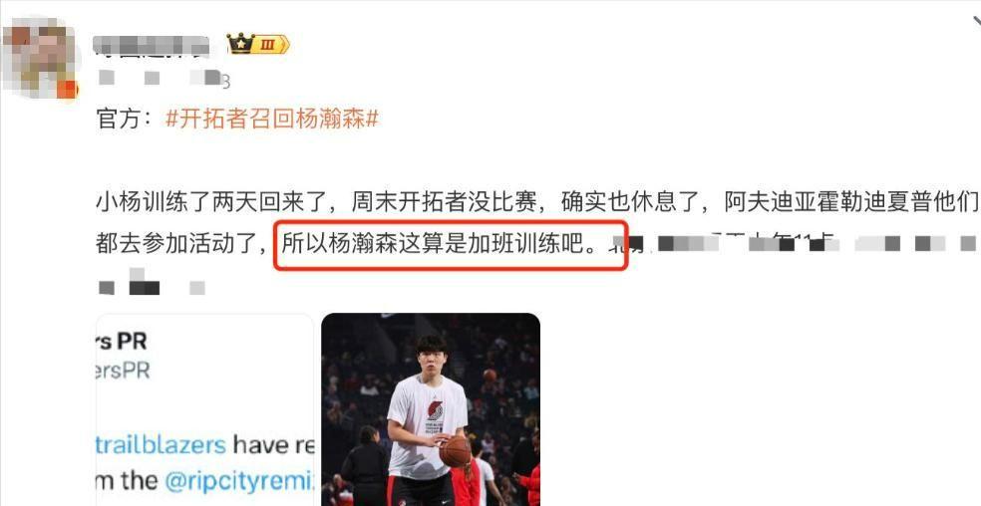Click the III level tag beside the crown
The image size is (981, 506).
tap(272, 45)
